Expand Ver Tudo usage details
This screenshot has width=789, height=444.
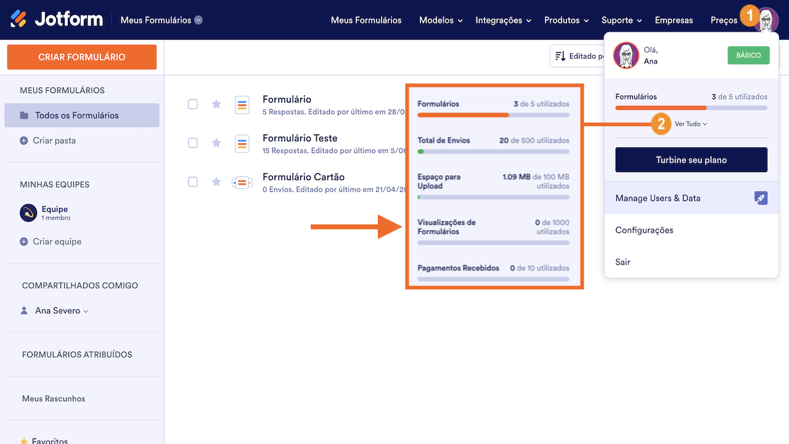click(691, 124)
